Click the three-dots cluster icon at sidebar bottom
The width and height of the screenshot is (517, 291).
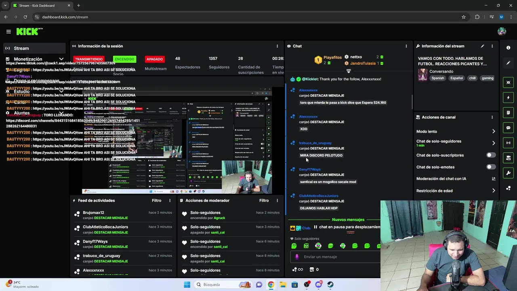click(508, 188)
